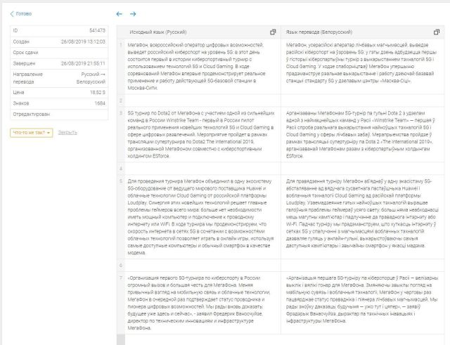Select completed date 26/08/2019 21:55:11
This screenshot has height=345, width=450.
[x=83, y=63]
